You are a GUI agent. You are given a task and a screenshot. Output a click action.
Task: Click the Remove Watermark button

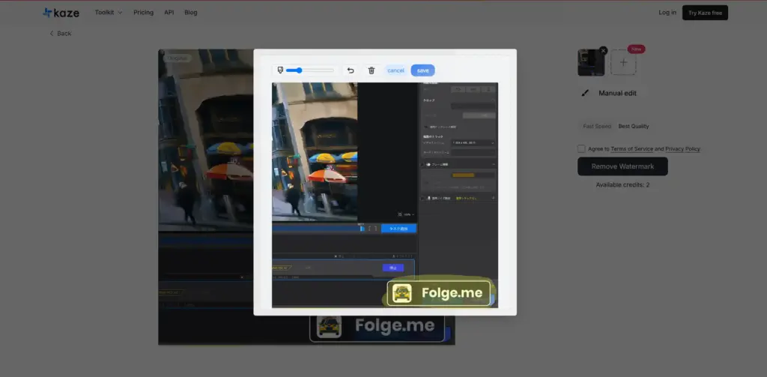point(622,166)
